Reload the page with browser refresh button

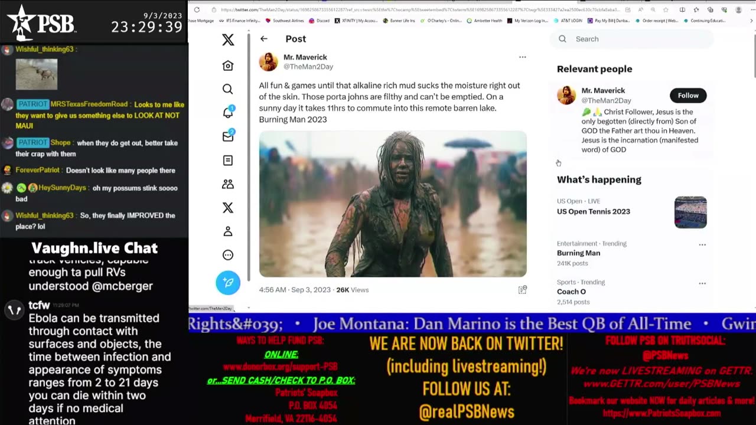(x=197, y=9)
